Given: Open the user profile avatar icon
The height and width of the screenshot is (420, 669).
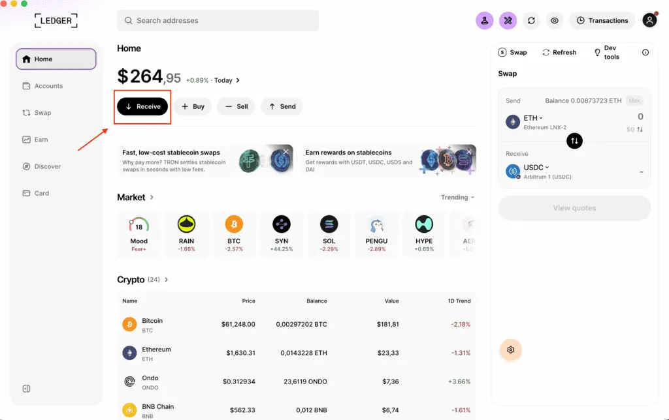Looking at the screenshot, I should (x=649, y=20).
